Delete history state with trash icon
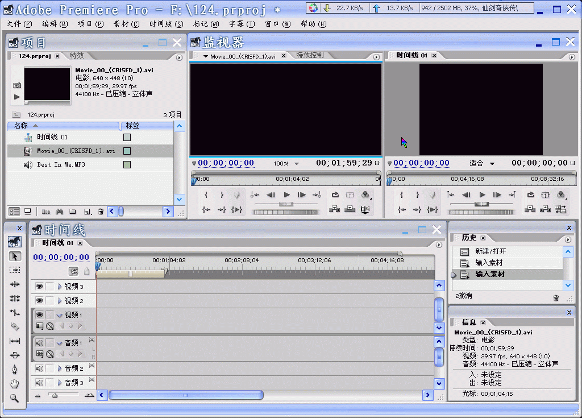This screenshot has width=582, height=418. (556, 297)
